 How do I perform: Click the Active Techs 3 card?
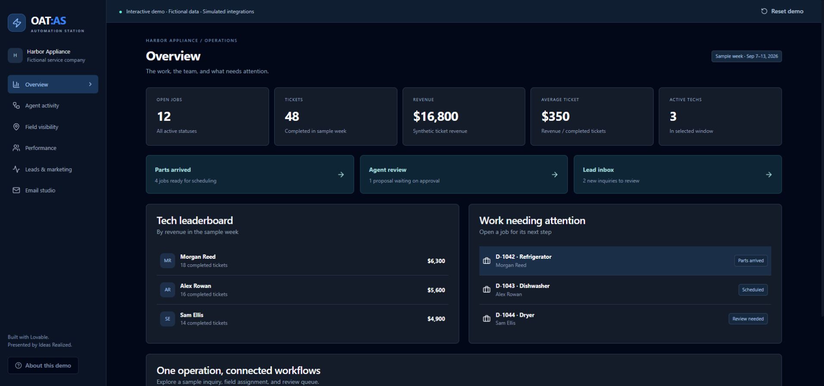click(x=720, y=116)
